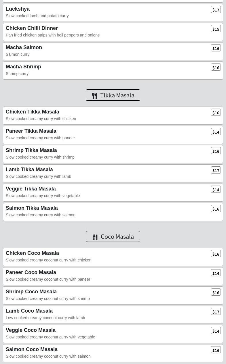Open the Chicken Tikka Masala menu item

(33, 112)
